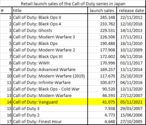Select the Call of Duty: WWII row title
Screen dimensions: 146x125
click(x=50, y=63)
